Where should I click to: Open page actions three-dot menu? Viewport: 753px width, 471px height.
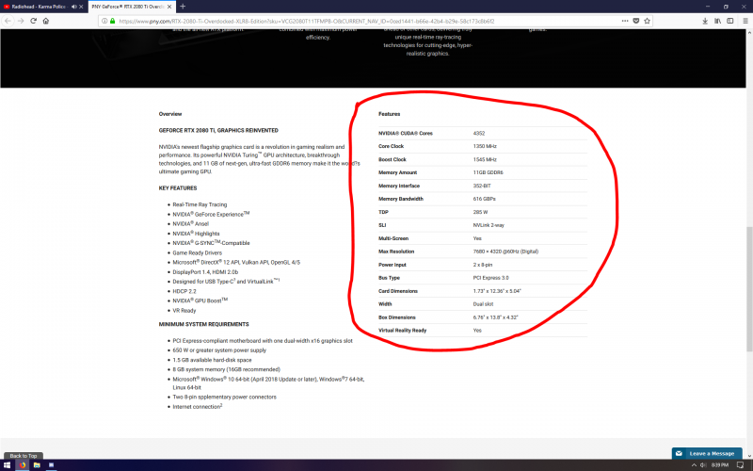pos(625,21)
